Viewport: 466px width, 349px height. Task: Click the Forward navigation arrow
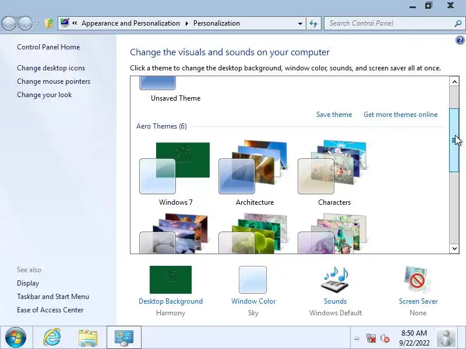pos(25,23)
